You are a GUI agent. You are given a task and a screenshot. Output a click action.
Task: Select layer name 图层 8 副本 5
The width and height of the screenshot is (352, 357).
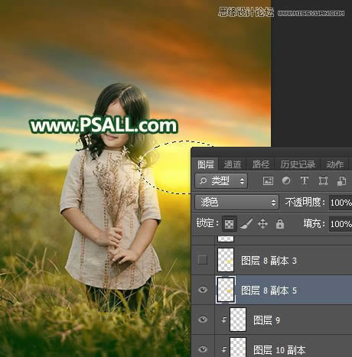[x=269, y=290]
